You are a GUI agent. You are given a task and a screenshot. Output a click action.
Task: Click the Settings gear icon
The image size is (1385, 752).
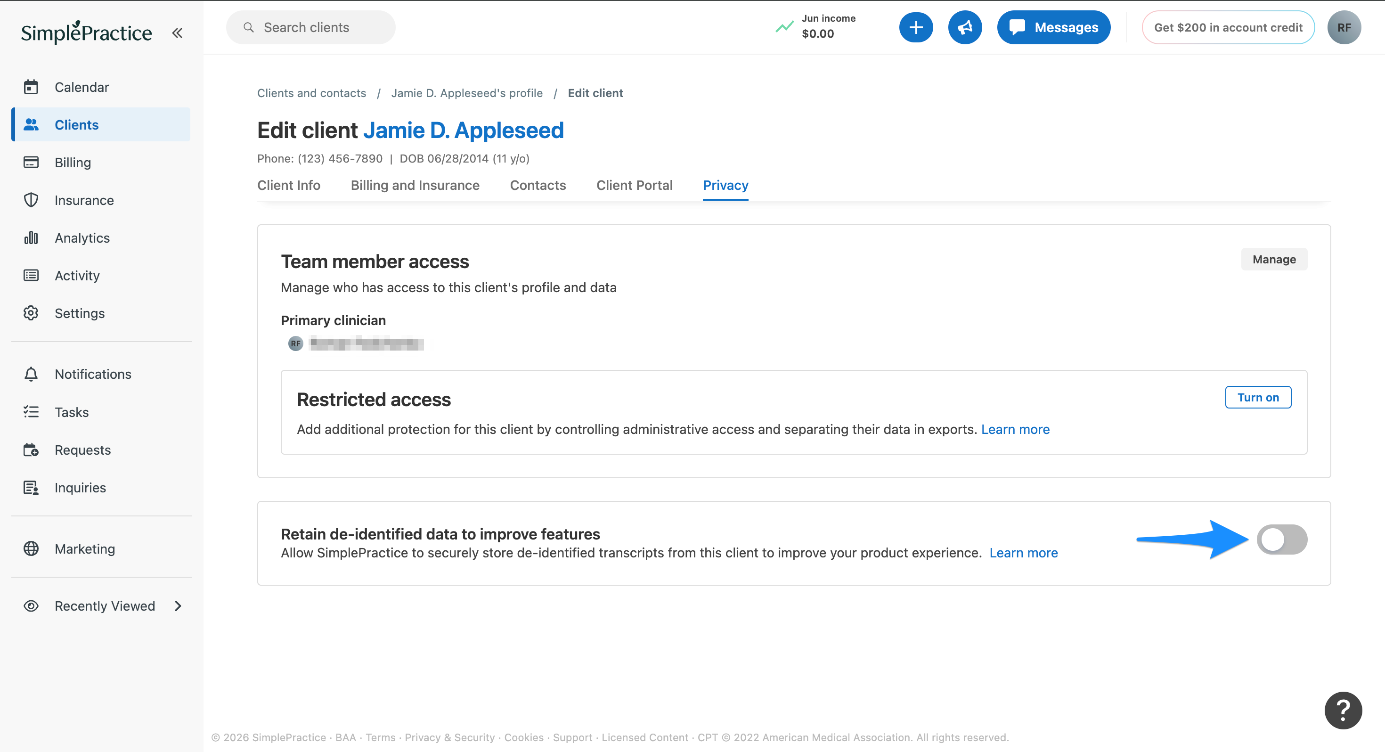coord(31,312)
